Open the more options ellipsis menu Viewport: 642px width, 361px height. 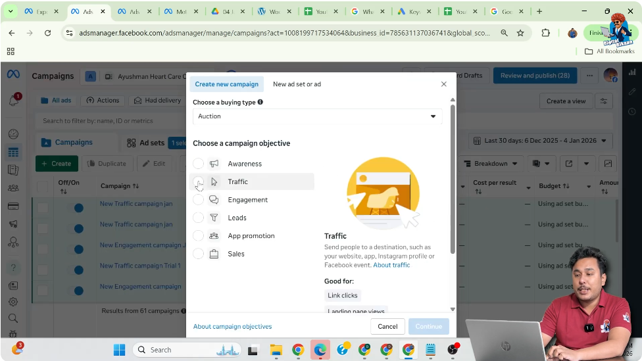(589, 76)
